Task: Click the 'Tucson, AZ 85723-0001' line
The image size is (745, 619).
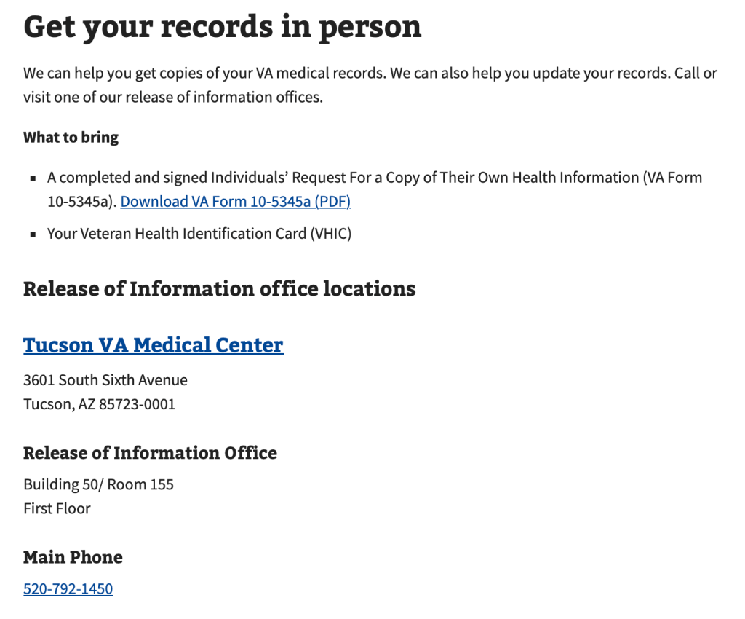Action: [x=99, y=403]
